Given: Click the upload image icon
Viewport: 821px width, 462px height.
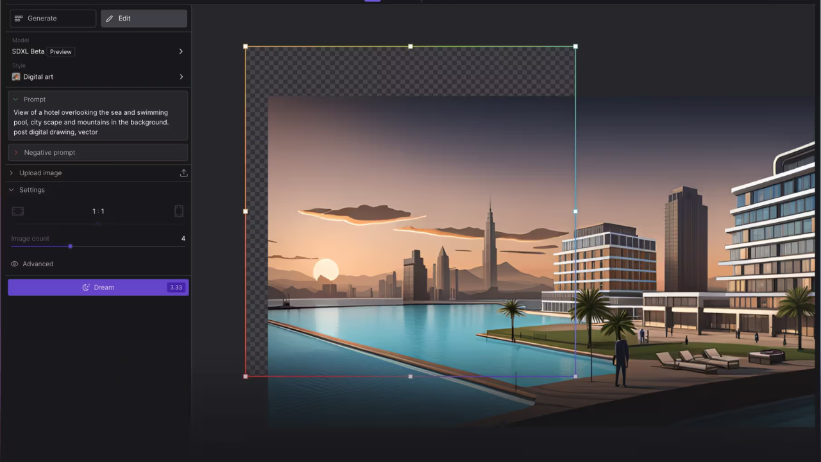Looking at the screenshot, I should pyautogui.click(x=183, y=173).
